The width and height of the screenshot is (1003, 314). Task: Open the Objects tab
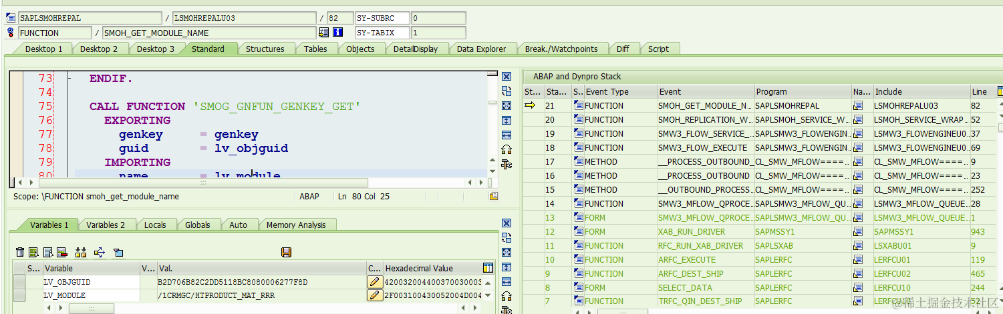[x=360, y=49]
